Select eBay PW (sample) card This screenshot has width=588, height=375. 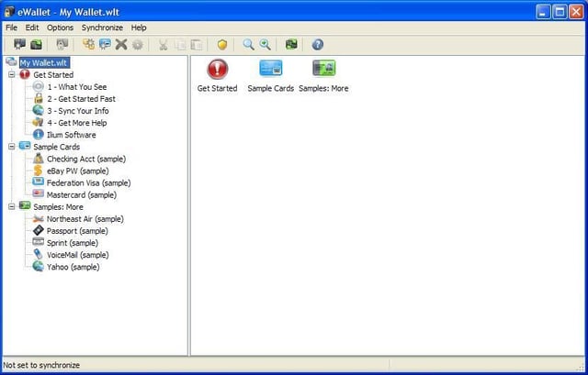(x=77, y=171)
